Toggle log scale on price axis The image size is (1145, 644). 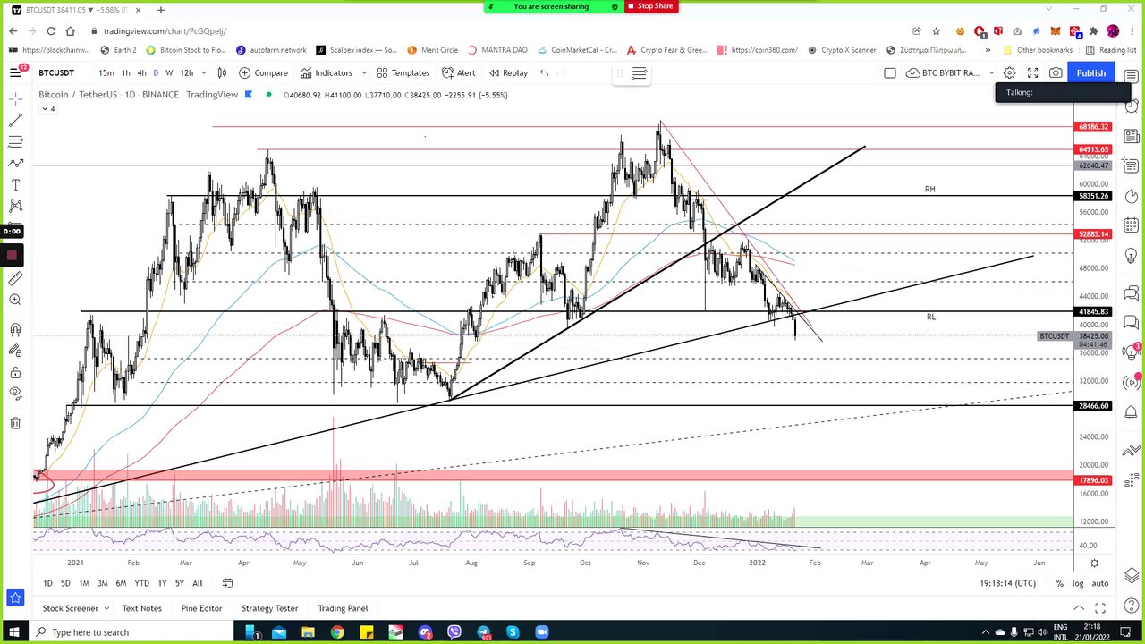tap(1078, 583)
